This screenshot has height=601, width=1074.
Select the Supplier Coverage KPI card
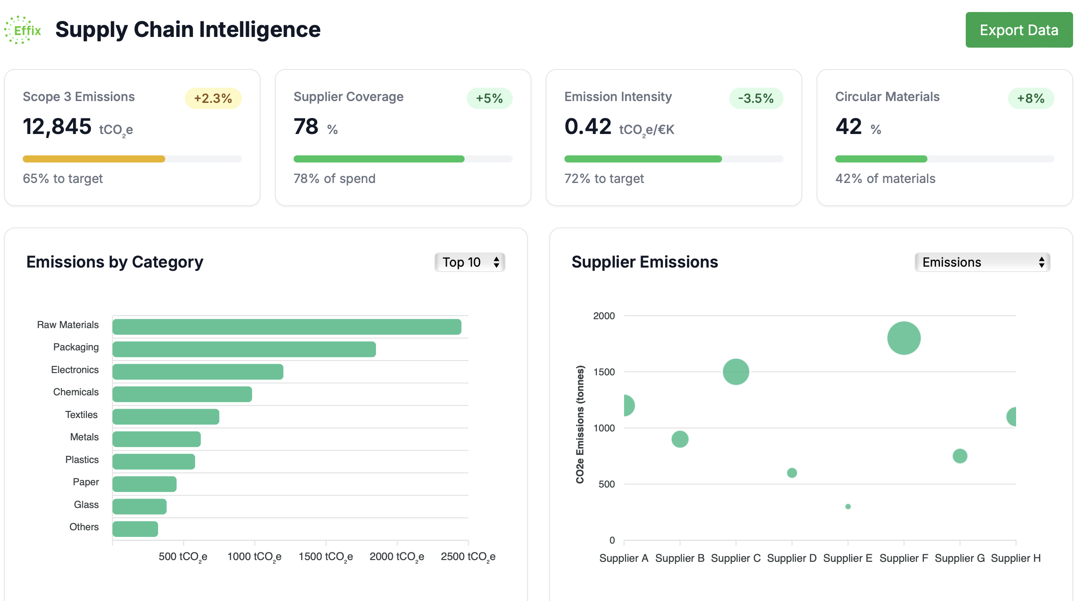tap(403, 137)
